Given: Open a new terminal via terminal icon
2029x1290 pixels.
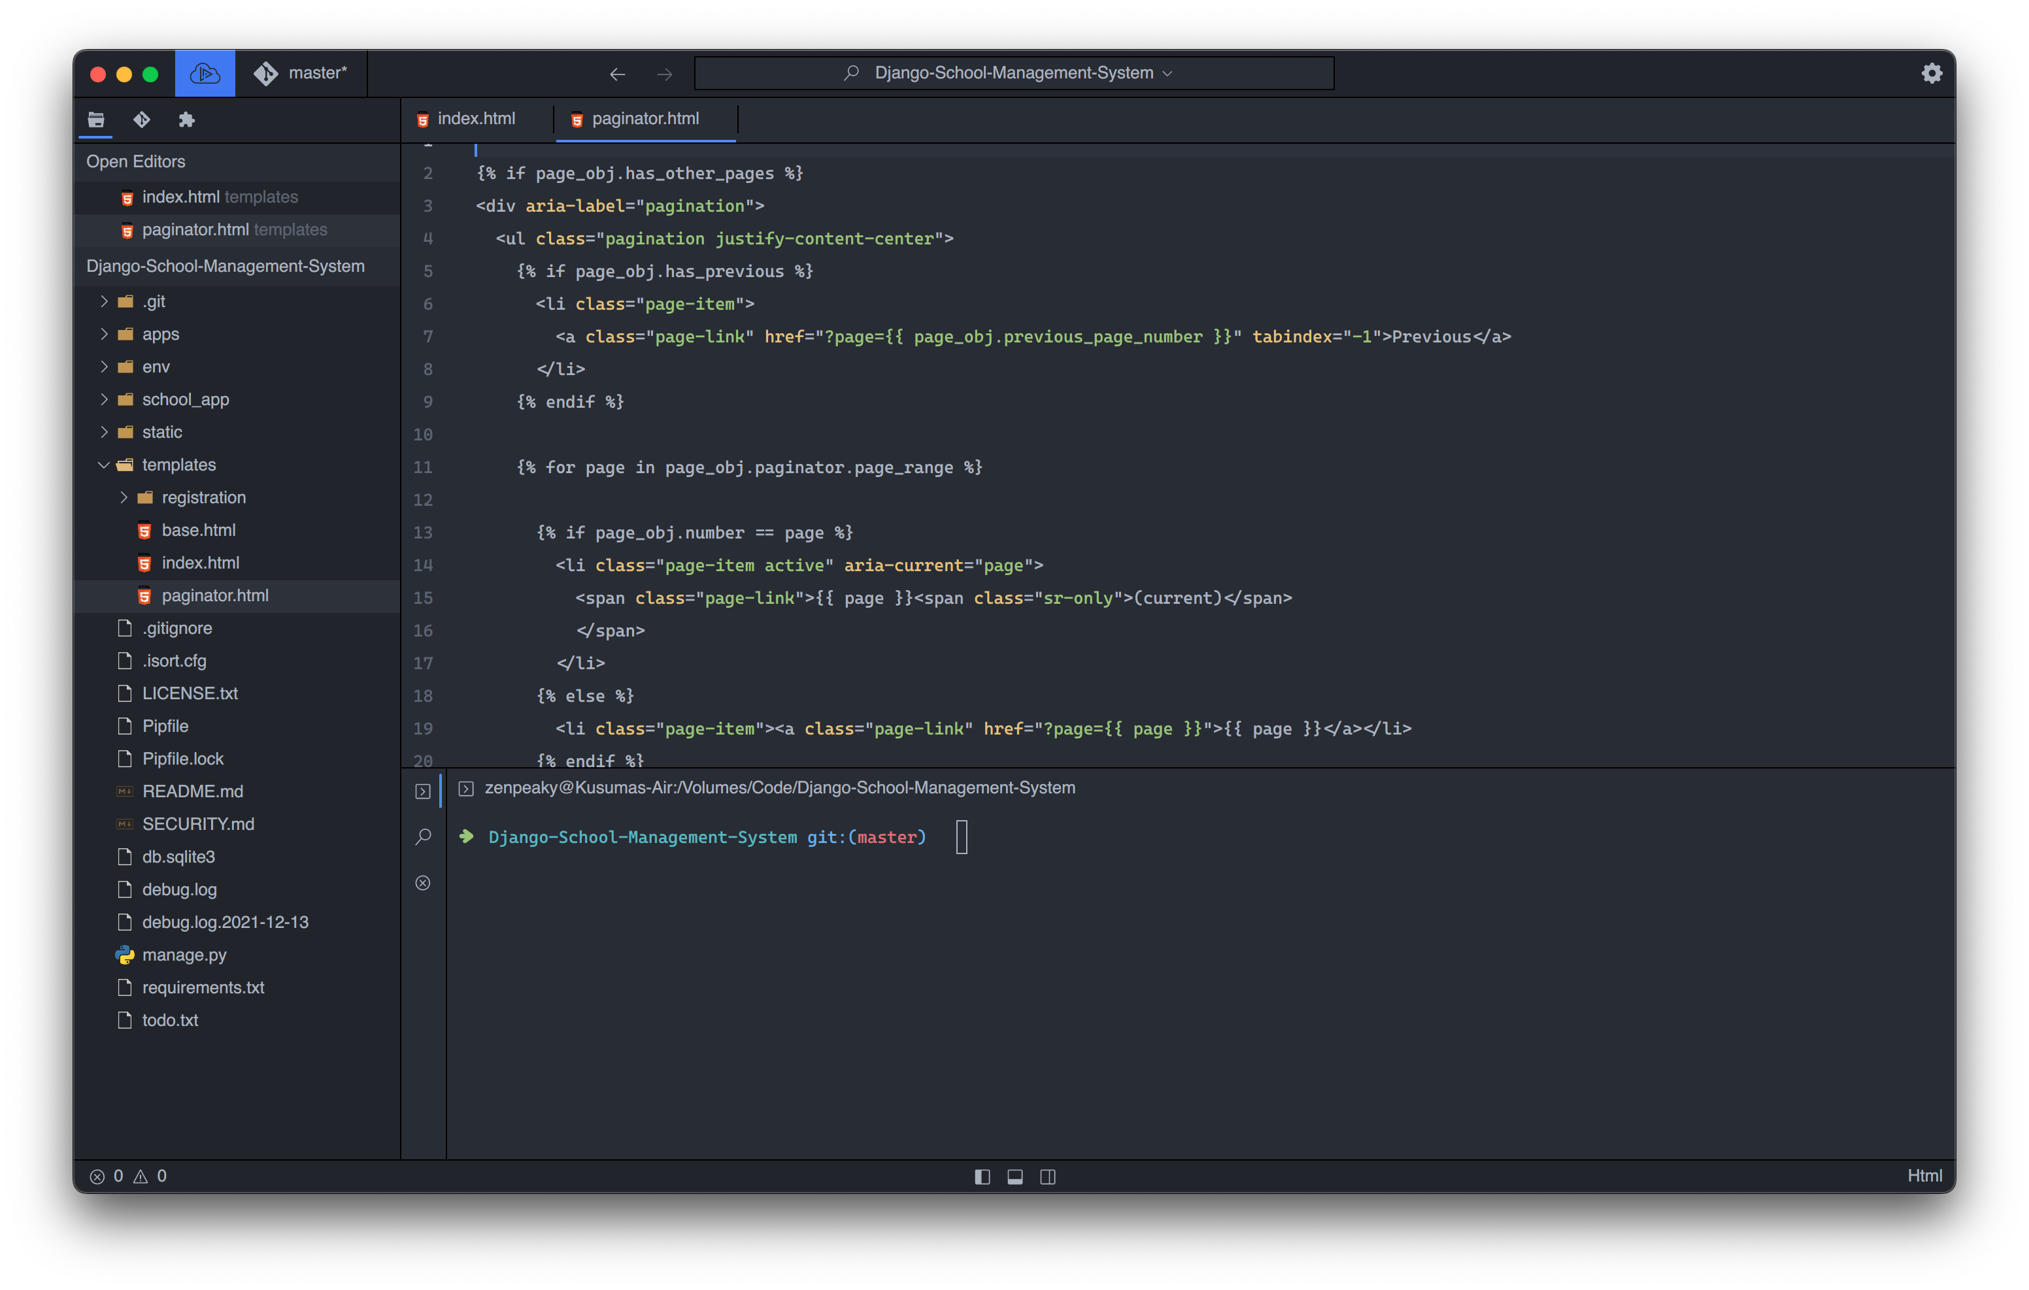Looking at the screenshot, I should pos(422,790).
